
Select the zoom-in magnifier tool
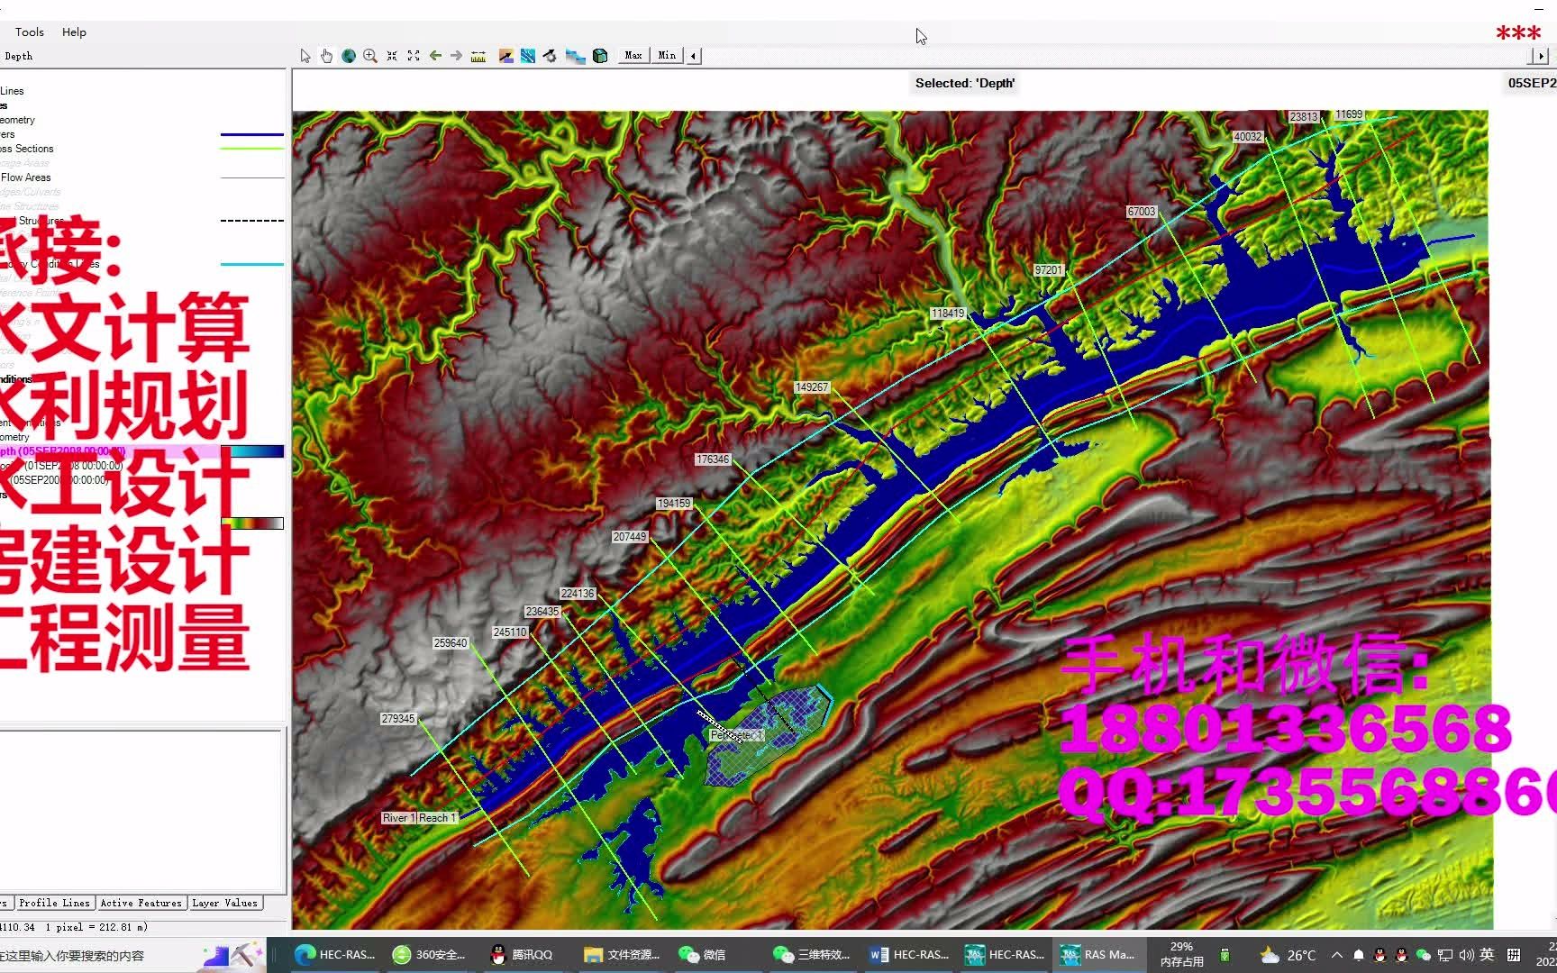click(370, 56)
